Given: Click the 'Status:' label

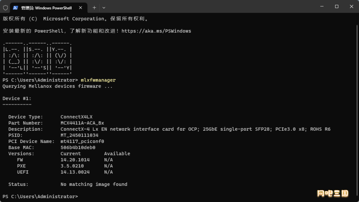Looking at the screenshot, I should coord(18,184).
